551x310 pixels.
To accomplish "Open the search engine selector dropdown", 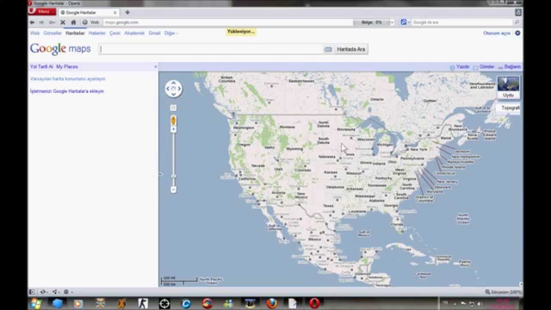I will 405,22.
